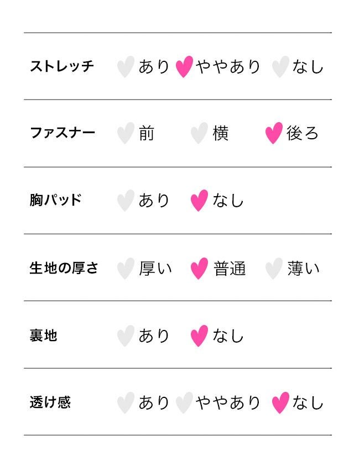Click the 透け感 row label

coord(50,402)
